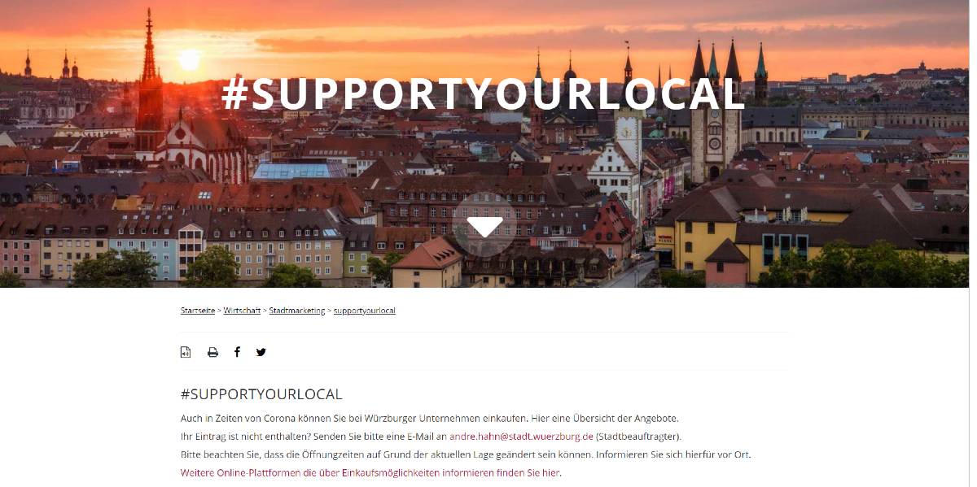Viewport: 977px width, 487px height.
Task: Click the dark #SUPPORTYOURLOCAL section heading
Action: coord(261,394)
